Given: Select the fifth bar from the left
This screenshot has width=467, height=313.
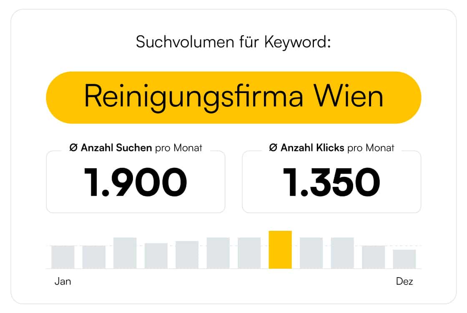Looking at the screenshot, I should tap(187, 255).
